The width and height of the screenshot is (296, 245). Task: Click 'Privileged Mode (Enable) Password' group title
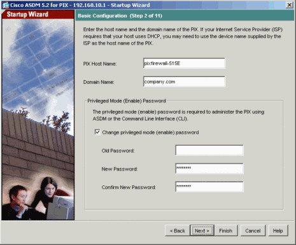[x=127, y=101]
